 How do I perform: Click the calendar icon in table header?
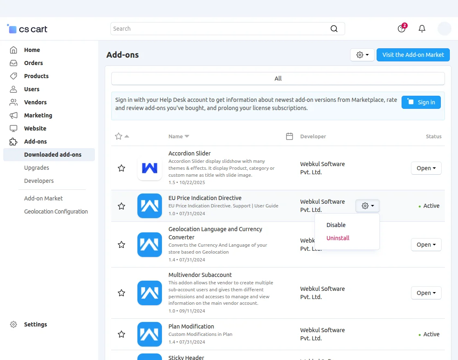pos(290,136)
